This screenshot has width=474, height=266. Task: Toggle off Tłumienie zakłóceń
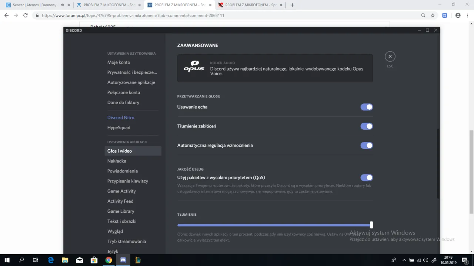click(x=367, y=126)
